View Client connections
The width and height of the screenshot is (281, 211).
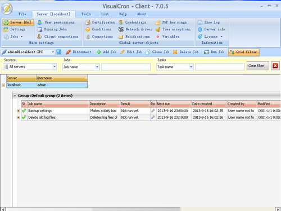pyautogui.click(x=58, y=37)
